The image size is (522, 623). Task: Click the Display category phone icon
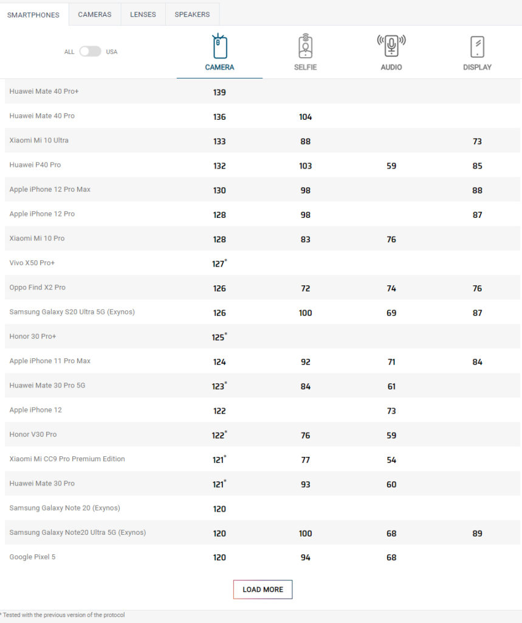pos(477,46)
